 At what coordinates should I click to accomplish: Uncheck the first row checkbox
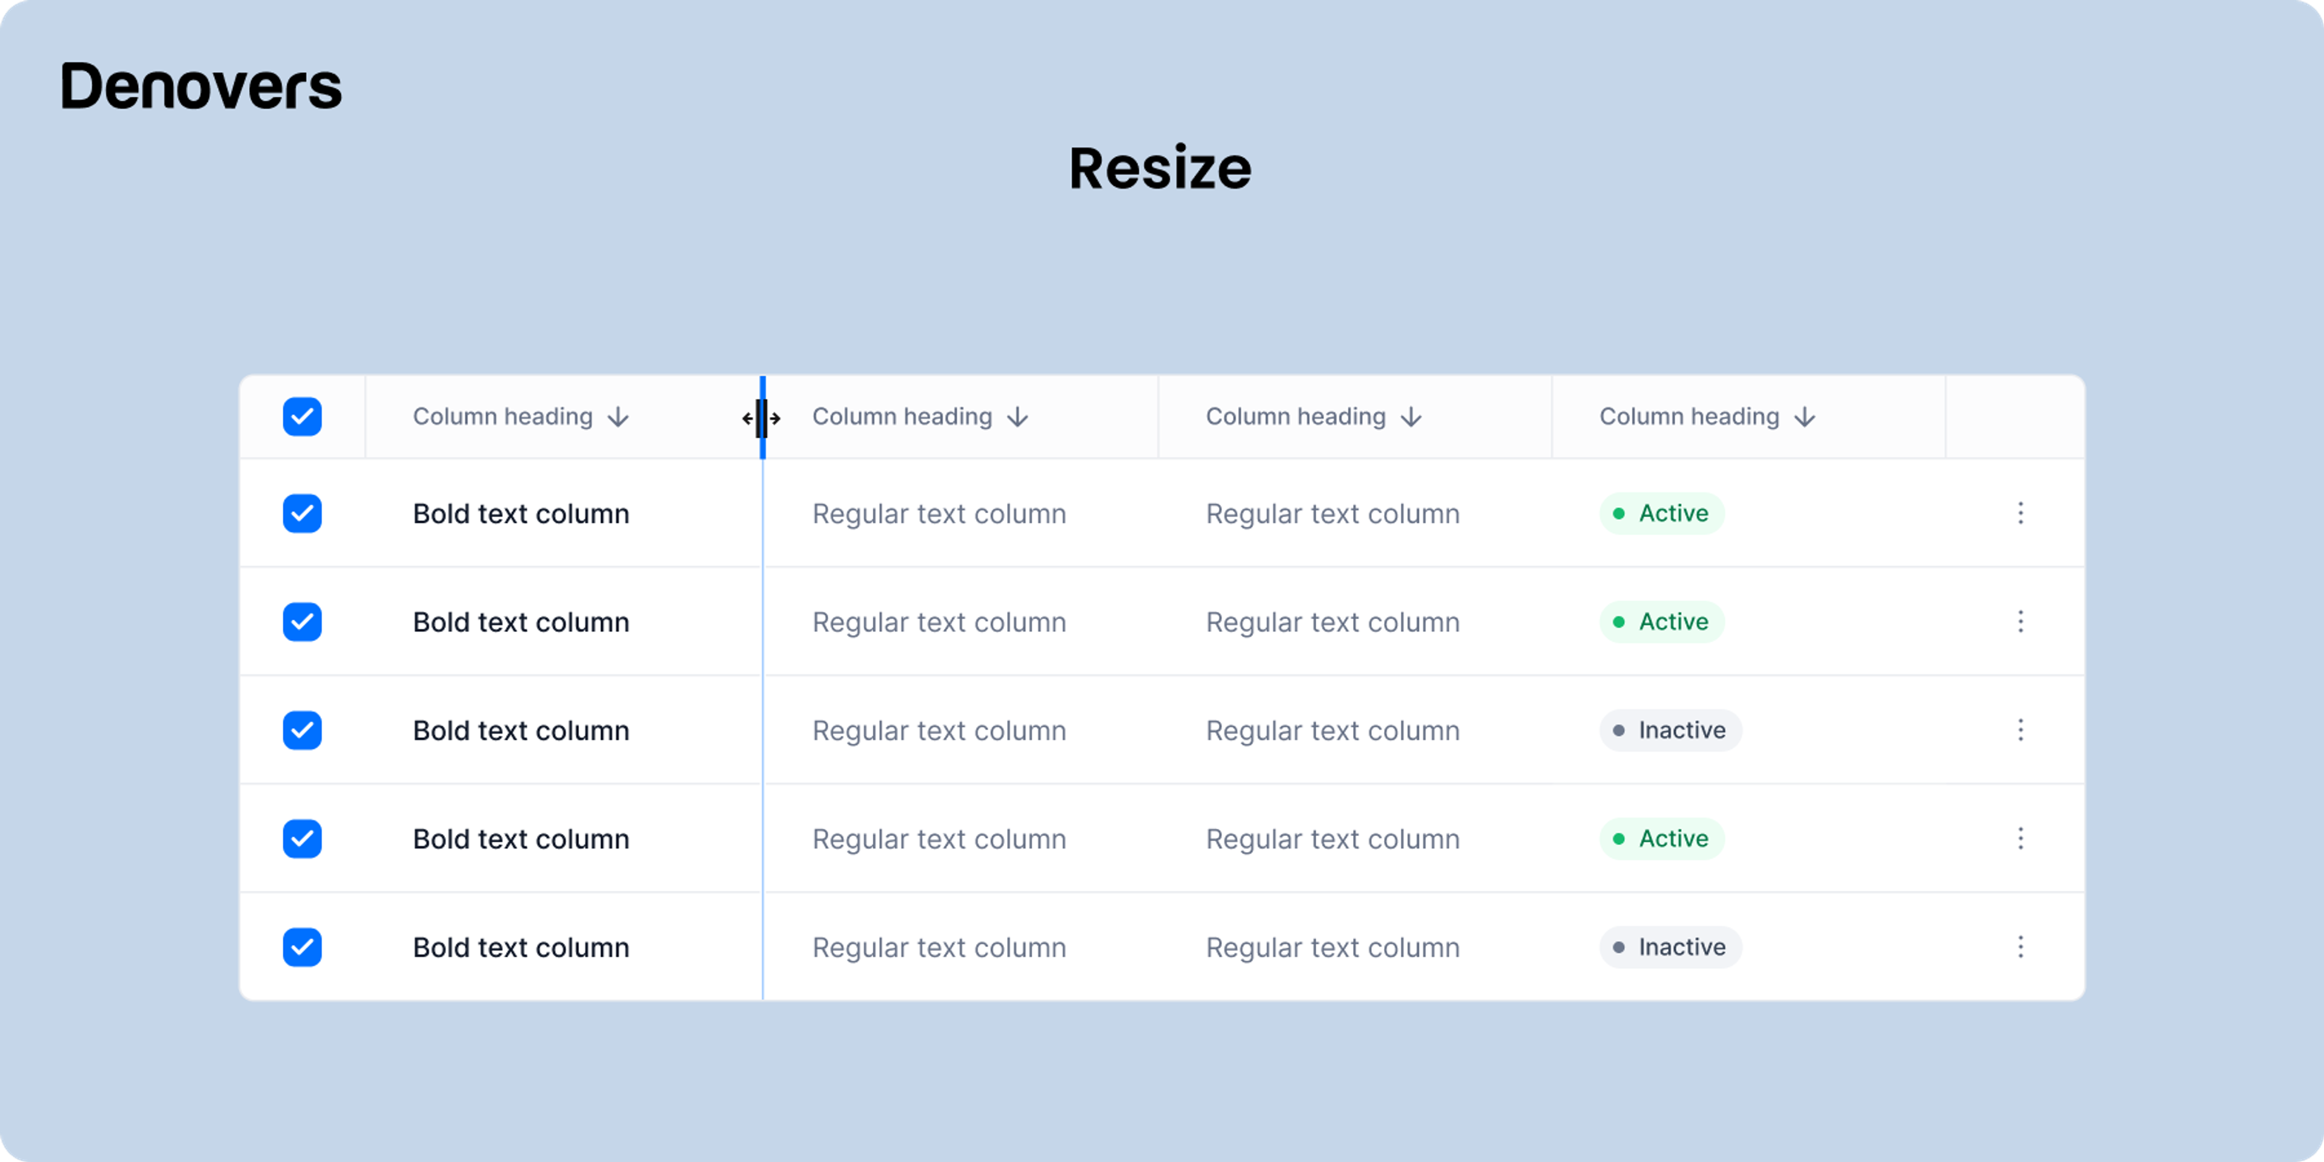pyautogui.click(x=302, y=513)
